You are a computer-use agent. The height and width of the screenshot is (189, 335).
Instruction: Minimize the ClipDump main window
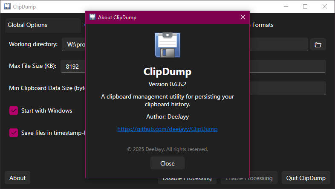coord(285,7)
